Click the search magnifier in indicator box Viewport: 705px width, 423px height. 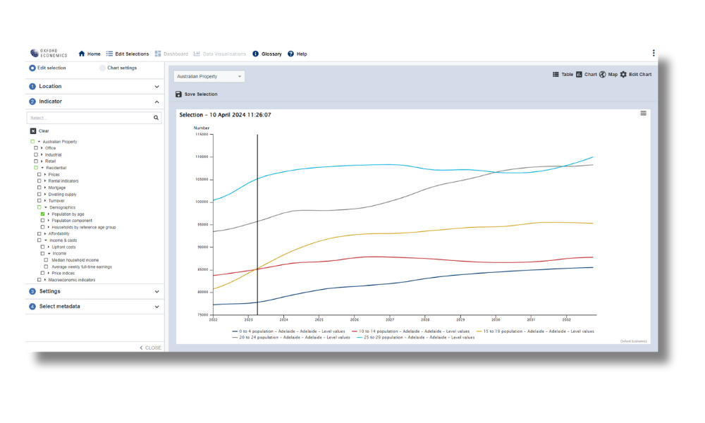157,118
